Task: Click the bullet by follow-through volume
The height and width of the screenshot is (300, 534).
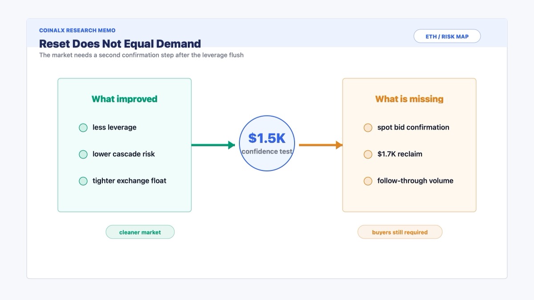Action: (368, 181)
